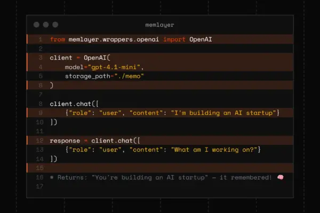Click line number 16 in the gutter
This screenshot has width=320, height=213.
coord(40,177)
